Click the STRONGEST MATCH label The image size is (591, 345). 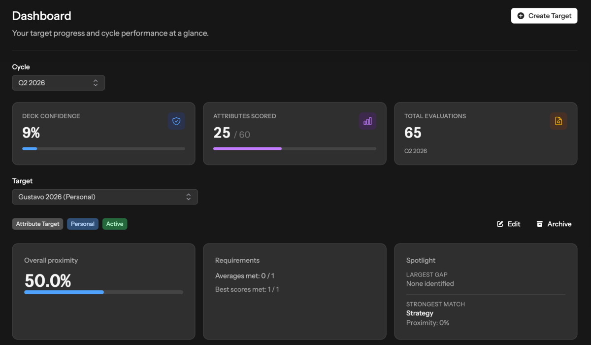[x=435, y=304]
